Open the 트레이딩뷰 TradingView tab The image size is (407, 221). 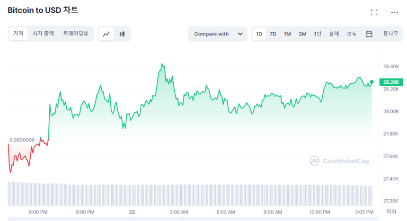(x=76, y=34)
